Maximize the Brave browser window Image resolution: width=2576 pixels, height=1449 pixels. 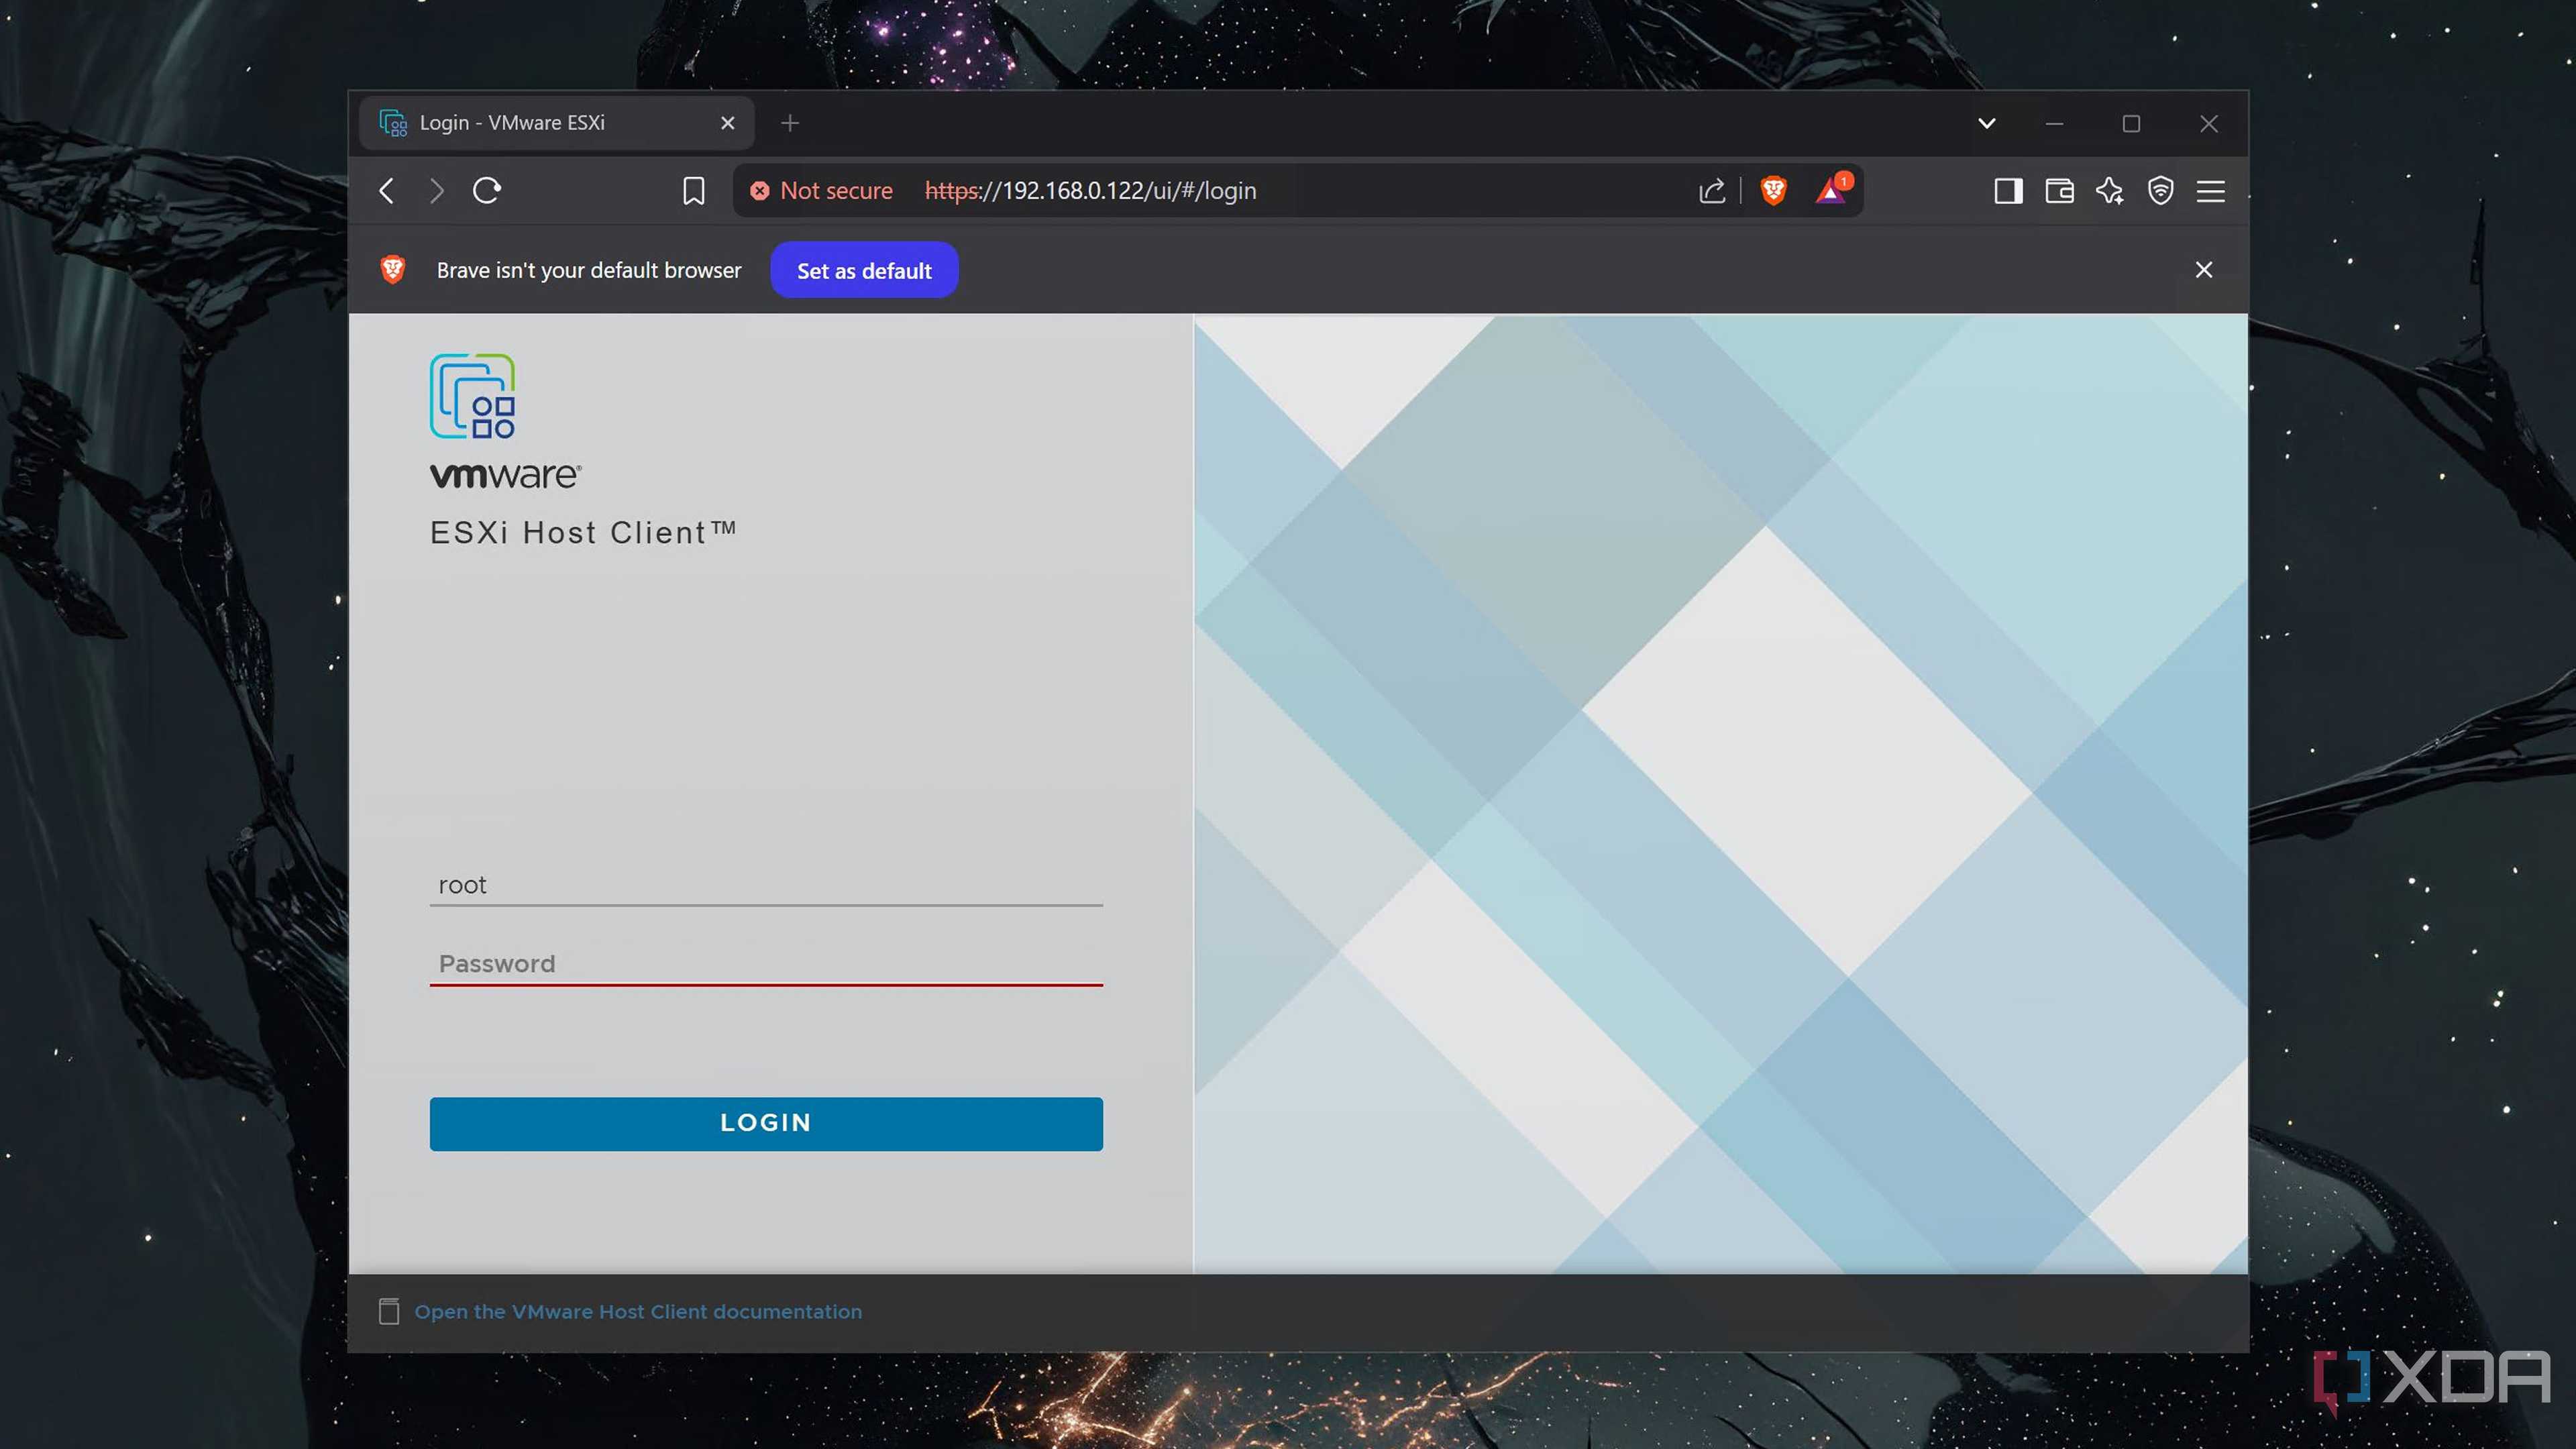point(2131,123)
